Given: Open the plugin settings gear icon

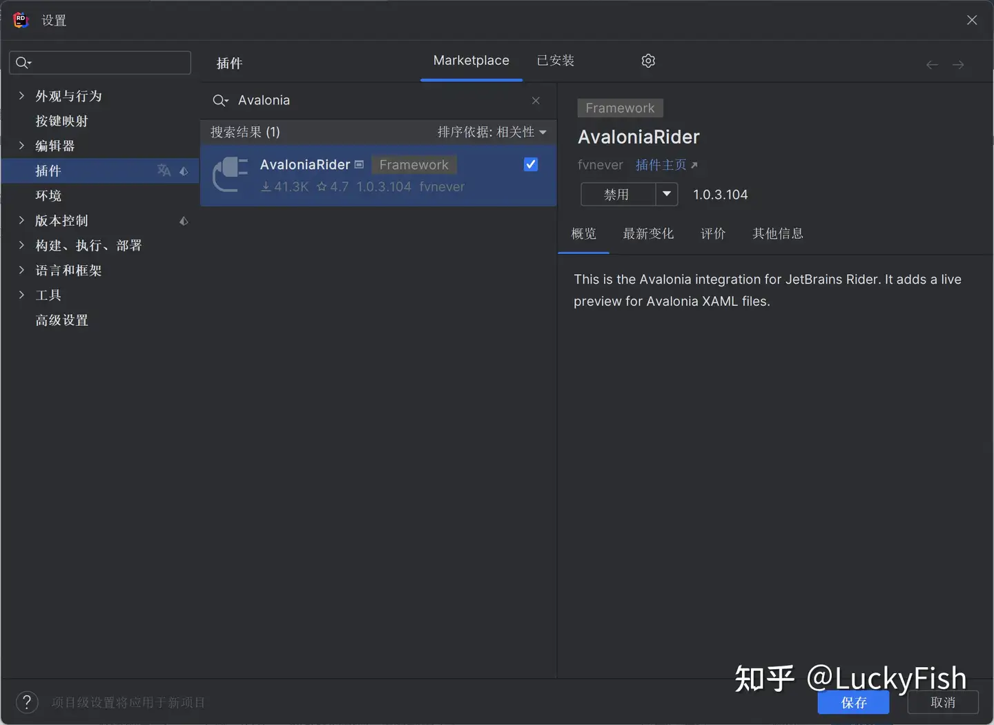Looking at the screenshot, I should [x=648, y=61].
